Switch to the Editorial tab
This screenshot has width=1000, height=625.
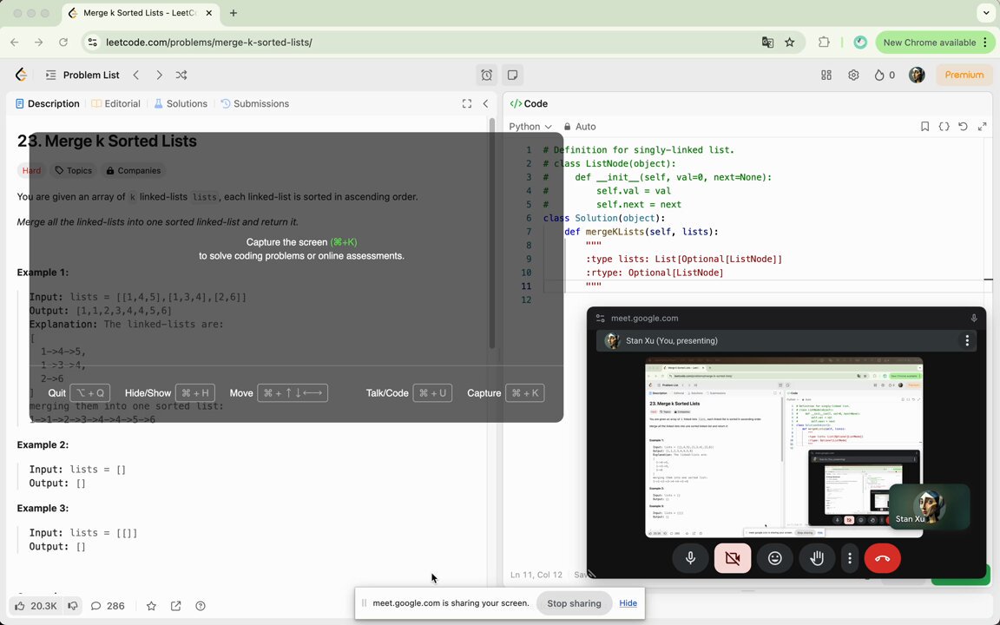pos(115,103)
